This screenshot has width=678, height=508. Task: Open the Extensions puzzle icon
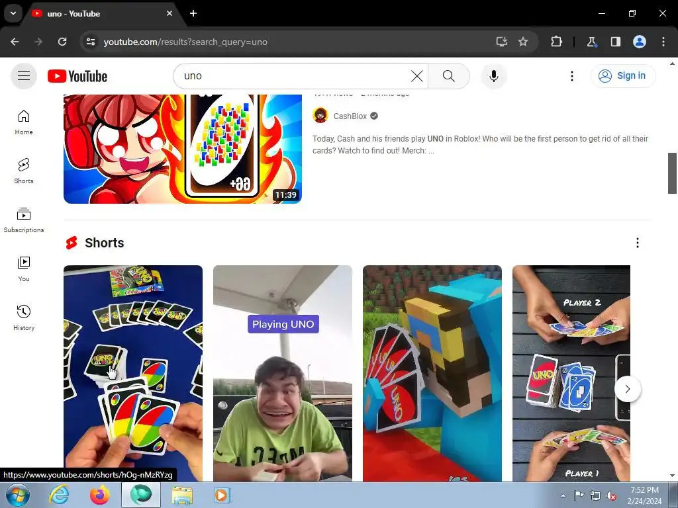[556, 42]
